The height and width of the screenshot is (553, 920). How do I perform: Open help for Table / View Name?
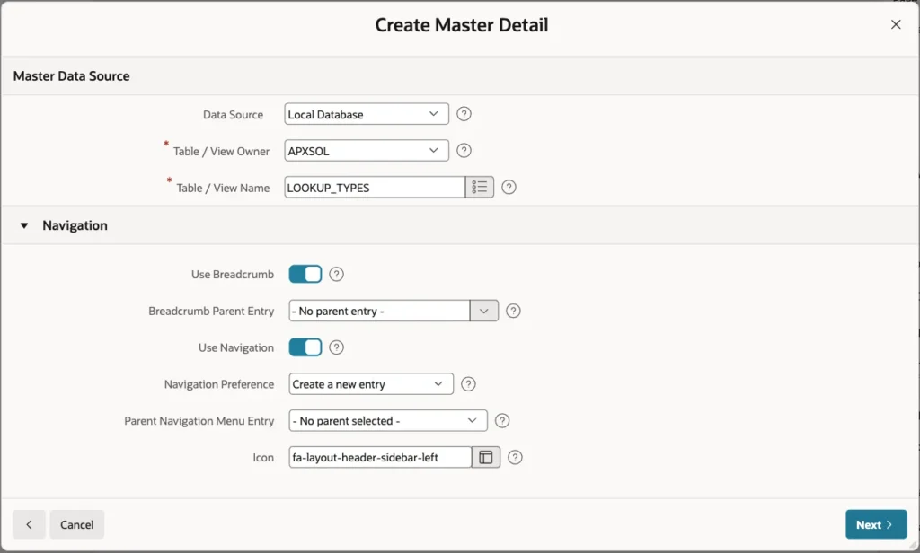[x=509, y=187]
